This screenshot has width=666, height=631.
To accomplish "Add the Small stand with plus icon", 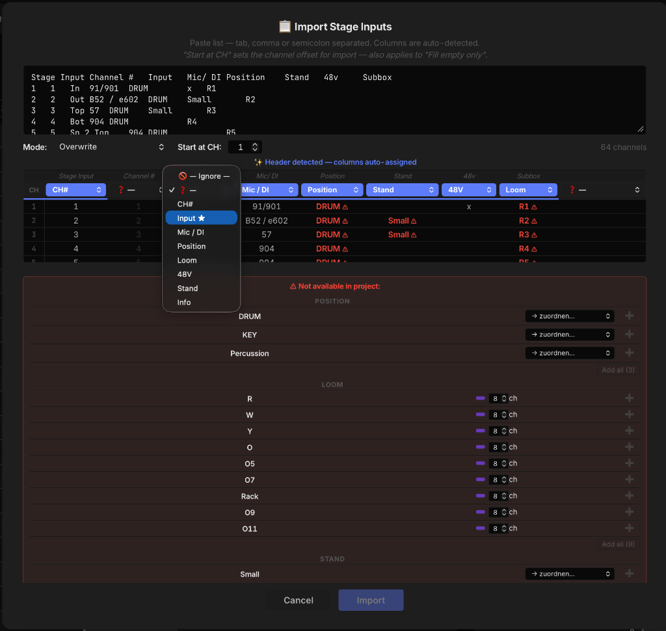I will [x=629, y=574].
